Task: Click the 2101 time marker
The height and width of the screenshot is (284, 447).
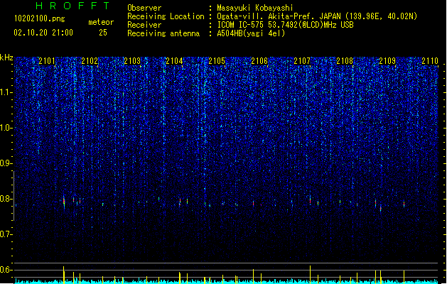Action: point(47,61)
